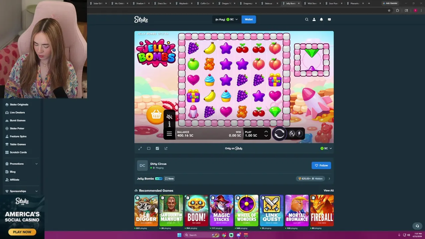
Task: Open the In Play SC balance dropdown
Action: point(226,20)
